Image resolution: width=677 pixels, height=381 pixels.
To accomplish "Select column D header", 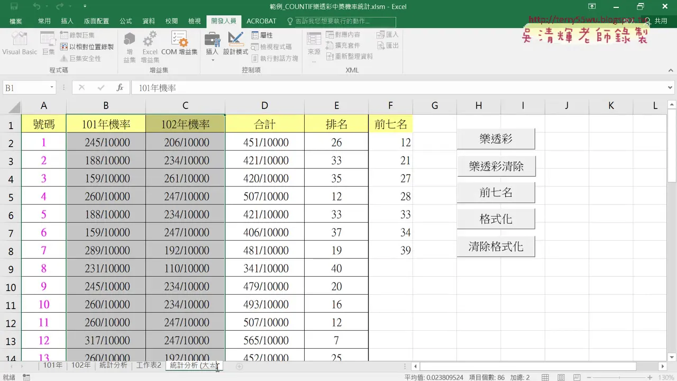I will click(x=264, y=106).
